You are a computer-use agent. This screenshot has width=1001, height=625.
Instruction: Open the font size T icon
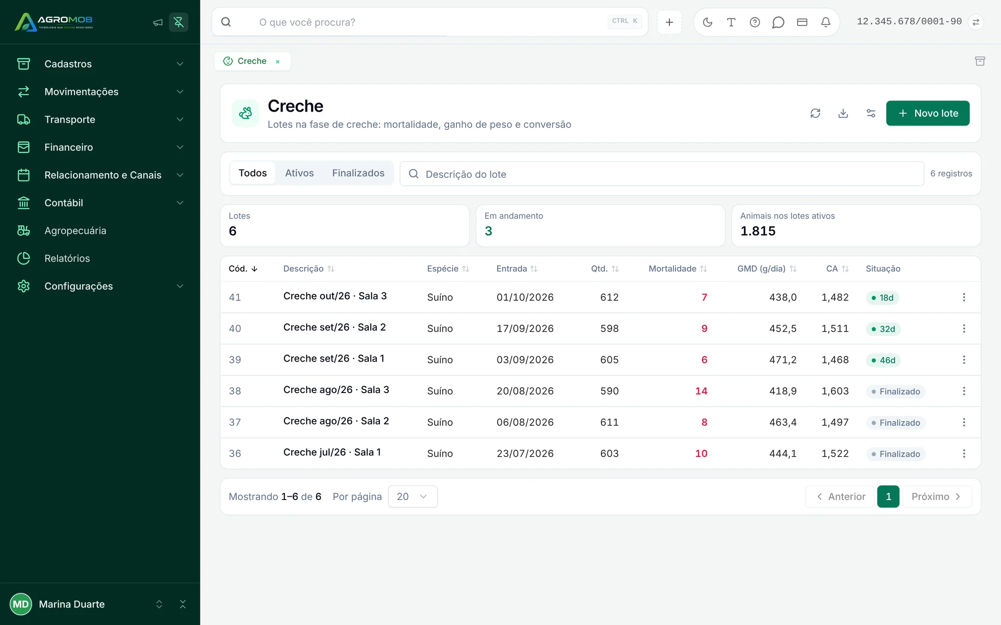(731, 22)
